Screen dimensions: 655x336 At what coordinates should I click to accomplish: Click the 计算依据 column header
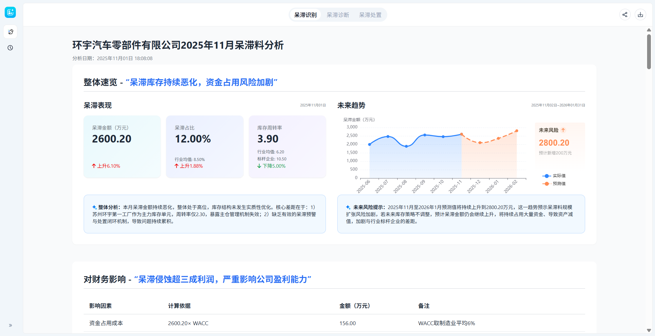(x=179, y=306)
